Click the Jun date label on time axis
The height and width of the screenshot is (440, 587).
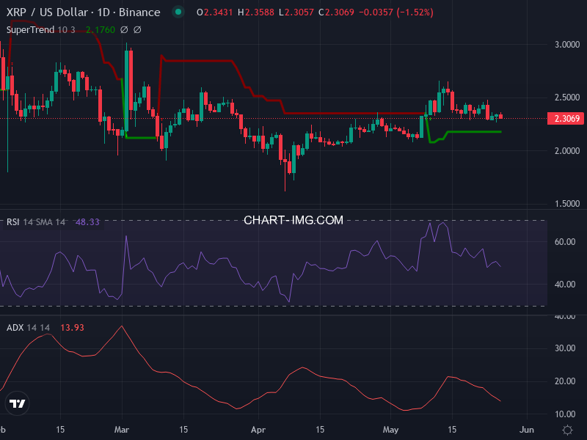pyautogui.click(x=527, y=430)
